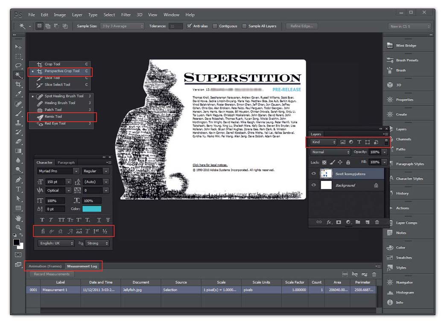Image resolution: width=444 pixels, height=323 pixels.
Task: Select the Magic Wand tool in the toolbox
Action: pyautogui.click(x=18, y=75)
